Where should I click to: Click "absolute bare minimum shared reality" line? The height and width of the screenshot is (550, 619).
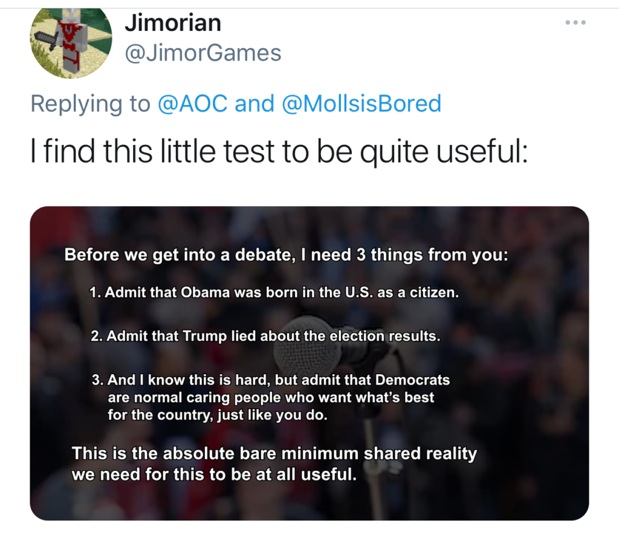274,454
